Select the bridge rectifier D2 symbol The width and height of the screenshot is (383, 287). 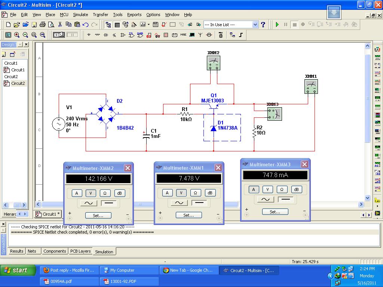click(106, 114)
